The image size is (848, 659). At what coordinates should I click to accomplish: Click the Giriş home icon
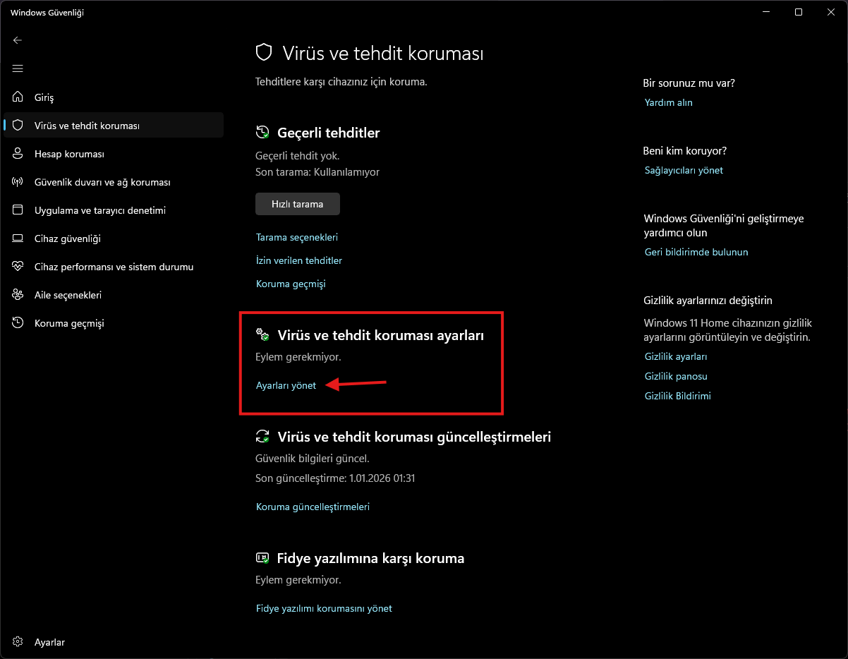18,97
